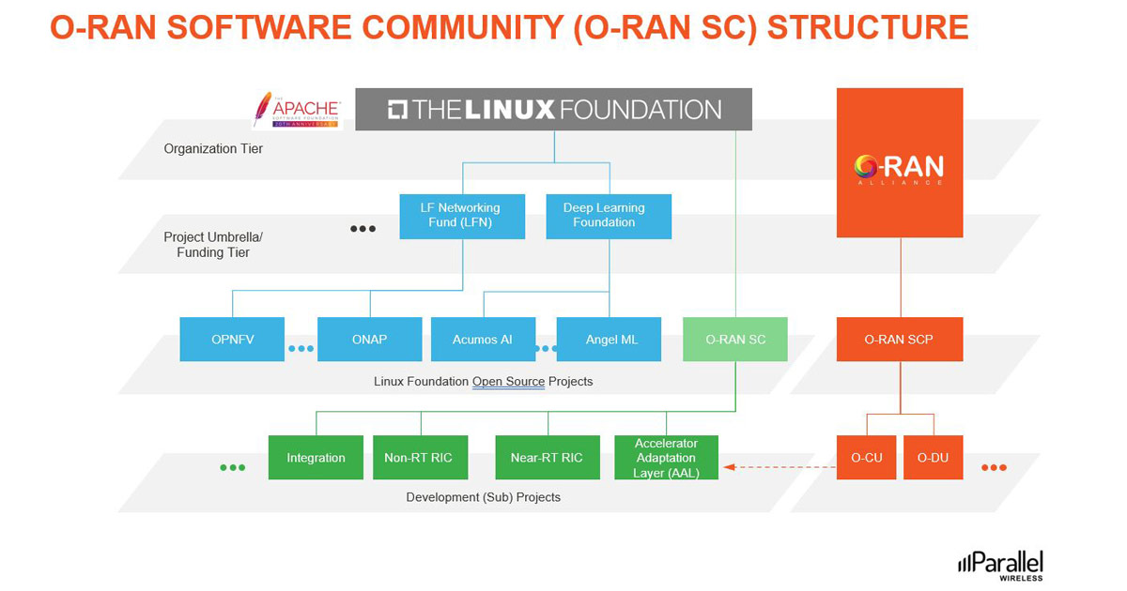Open the Near-RT RIC project box

click(548, 457)
